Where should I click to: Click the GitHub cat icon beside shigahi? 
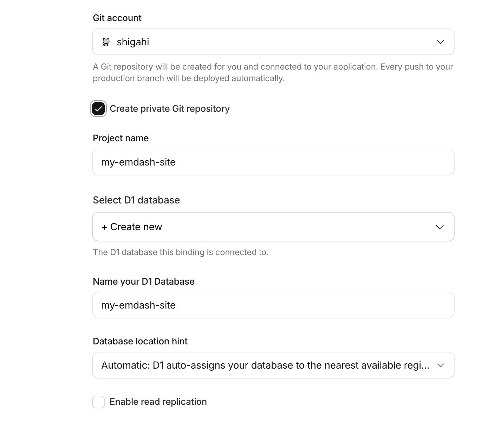point(106,42)
